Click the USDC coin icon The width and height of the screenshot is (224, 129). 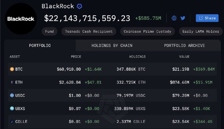click(12, 95)
